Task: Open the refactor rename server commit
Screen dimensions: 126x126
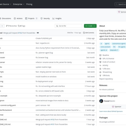Action: (x=54, y=62)
